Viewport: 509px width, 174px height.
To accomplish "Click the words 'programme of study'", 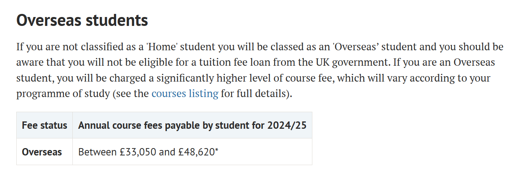I will 63,94.
